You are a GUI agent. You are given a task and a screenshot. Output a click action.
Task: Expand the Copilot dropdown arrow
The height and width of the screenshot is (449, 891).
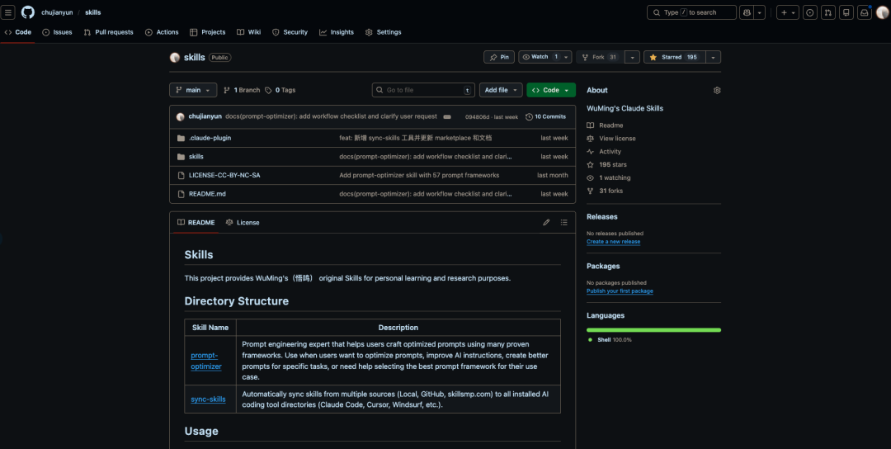[760, 12]
